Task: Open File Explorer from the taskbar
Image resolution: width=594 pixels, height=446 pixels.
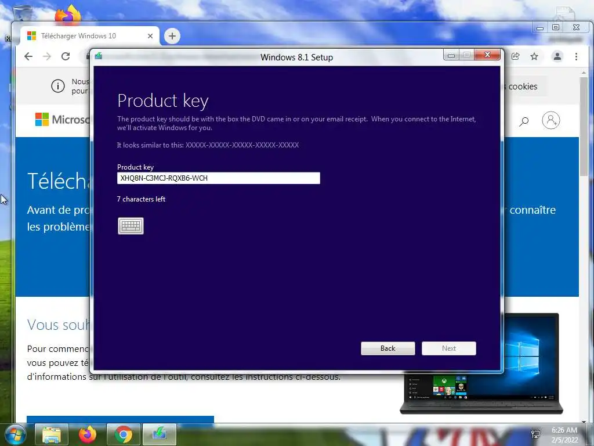Action: pyautogui.click(x=52, y=434)
